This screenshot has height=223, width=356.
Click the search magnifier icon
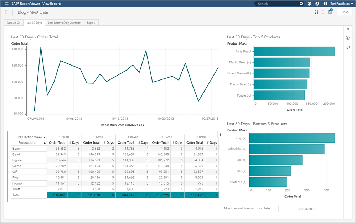click(301, 4)
